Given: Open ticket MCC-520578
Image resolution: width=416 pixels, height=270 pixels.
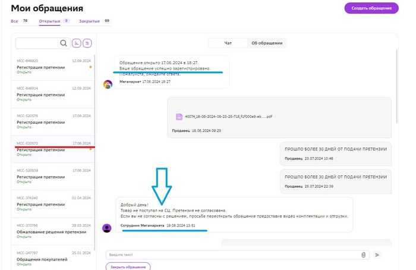Looking at the screenshot, I should 53,122.
